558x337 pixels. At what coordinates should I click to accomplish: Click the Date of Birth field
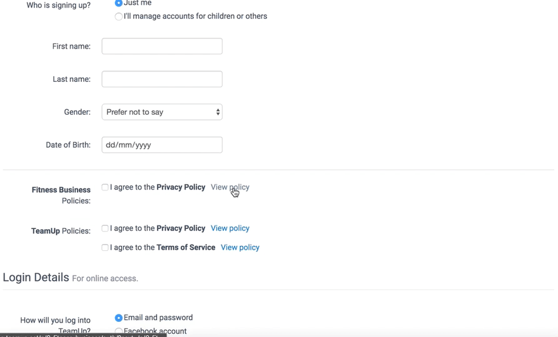click(x=162, y=145)
